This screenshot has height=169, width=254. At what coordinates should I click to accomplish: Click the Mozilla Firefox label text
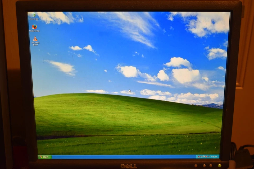pyautogui.click(x=34, y=31)
